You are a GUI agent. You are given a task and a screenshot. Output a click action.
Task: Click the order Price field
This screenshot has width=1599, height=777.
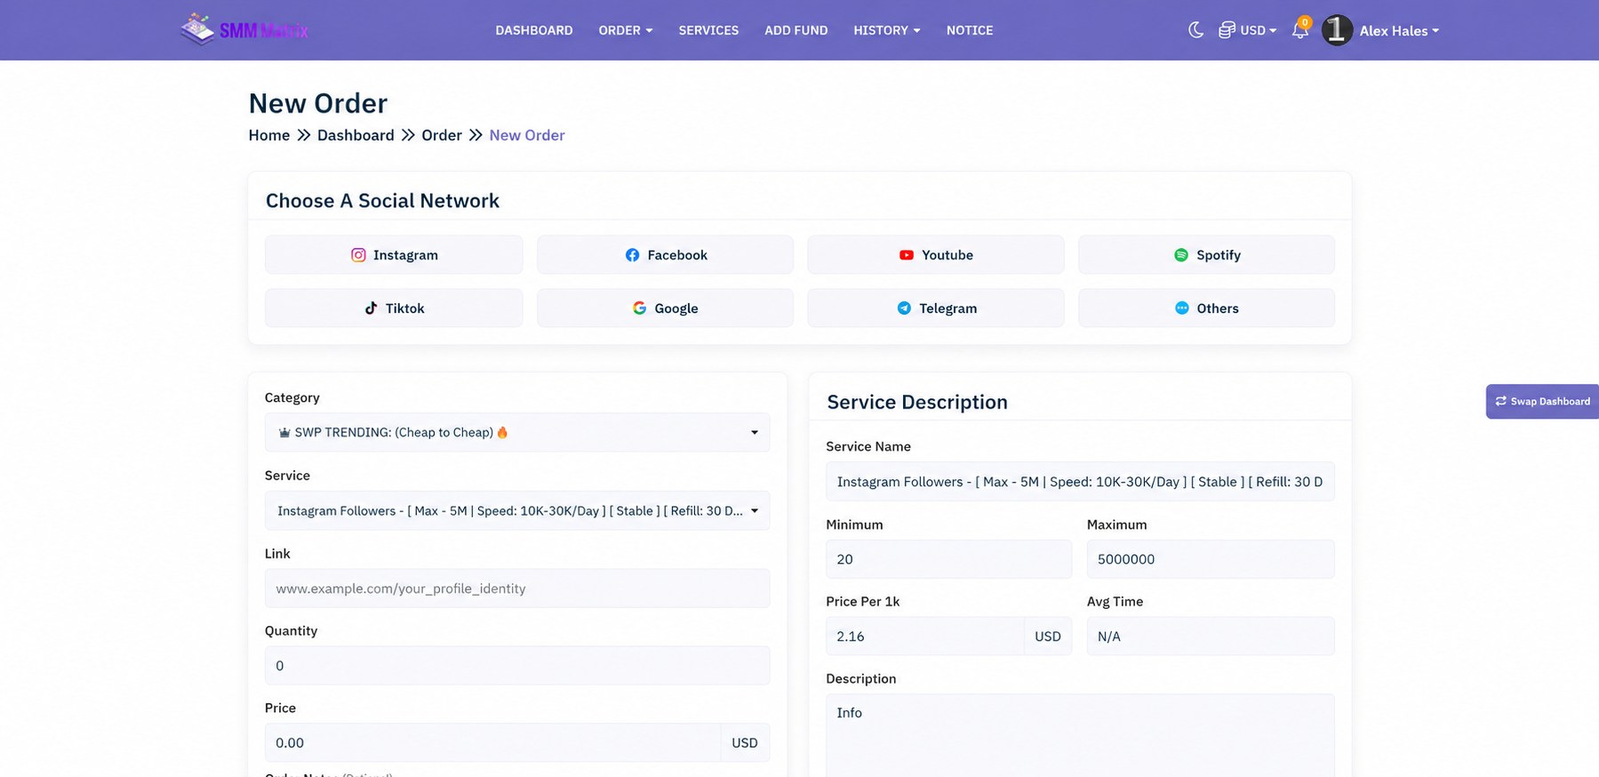[x=492, y=743]
